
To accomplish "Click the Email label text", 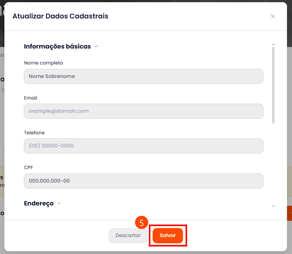I will click(30, 98).
